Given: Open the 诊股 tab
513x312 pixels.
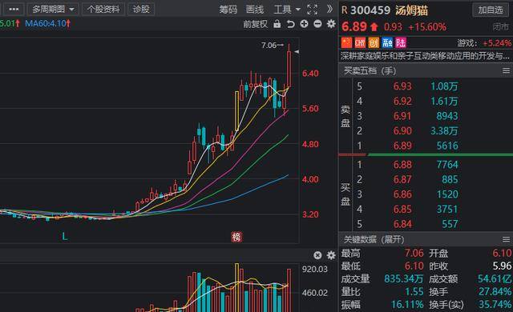Looking at the screenshot, I should (141, 9).
